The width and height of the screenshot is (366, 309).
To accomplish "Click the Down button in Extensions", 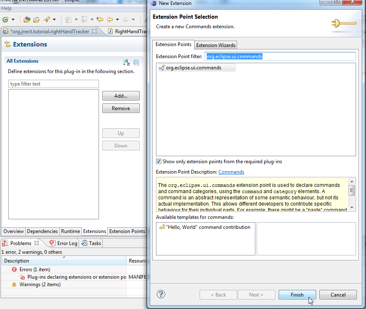I will (121, 146).
